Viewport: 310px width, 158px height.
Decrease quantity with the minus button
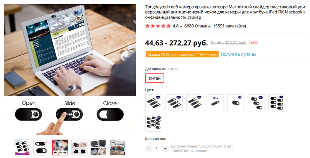tap(149, 148)
